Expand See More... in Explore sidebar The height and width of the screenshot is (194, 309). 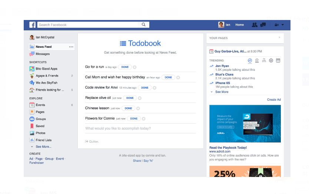click(x=44, y=147)
